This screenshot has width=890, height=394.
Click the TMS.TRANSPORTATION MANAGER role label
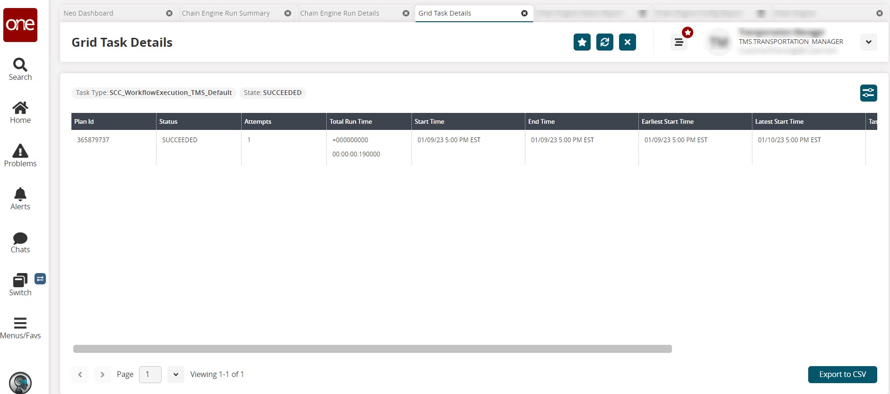point(791,42)
